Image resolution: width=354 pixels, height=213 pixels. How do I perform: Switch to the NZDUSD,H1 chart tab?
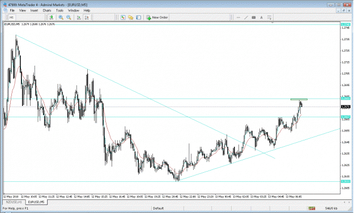click(14, 202)
